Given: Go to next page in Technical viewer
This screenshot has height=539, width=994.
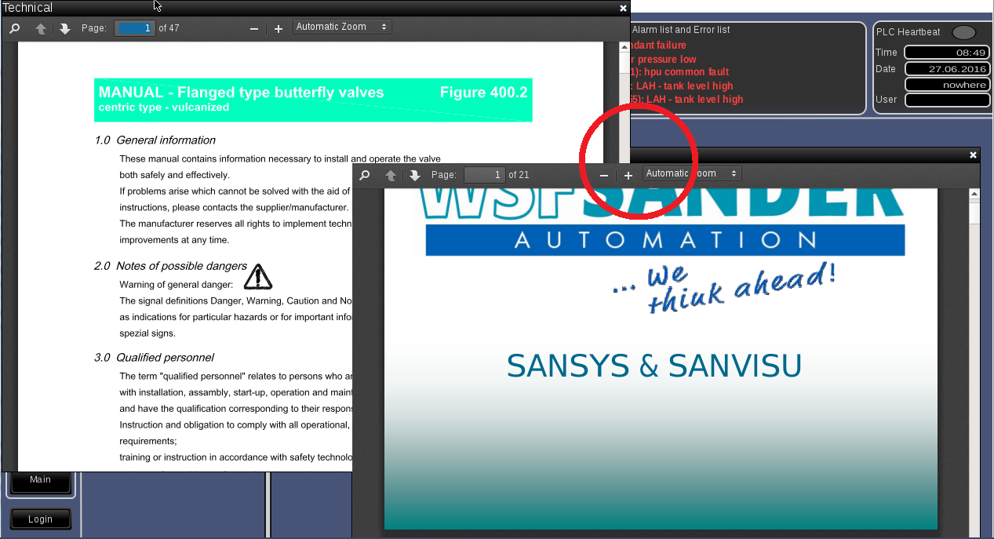Looking at the screenshot, I should [x=64, y=28].
